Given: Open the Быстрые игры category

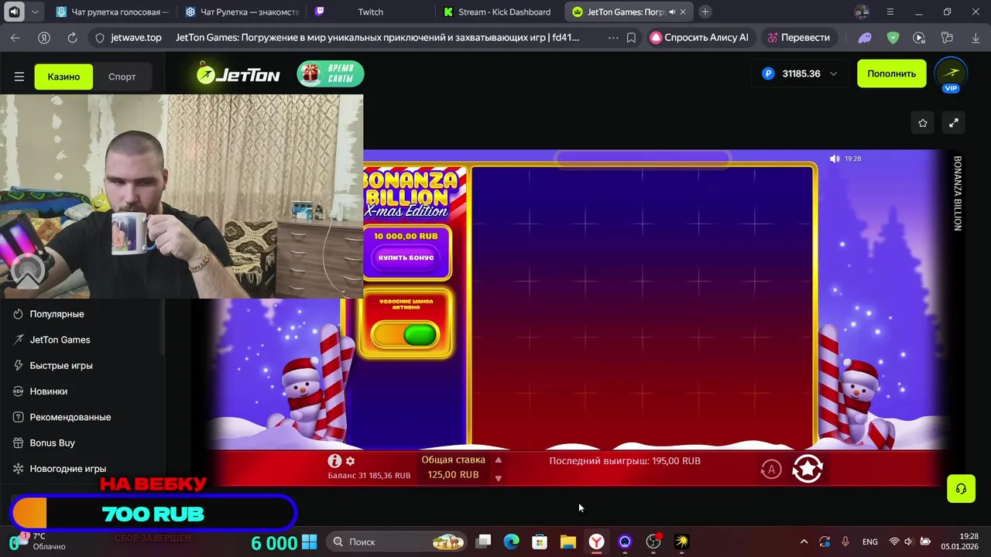Looking at the screenshot, I should pos(61,365).
